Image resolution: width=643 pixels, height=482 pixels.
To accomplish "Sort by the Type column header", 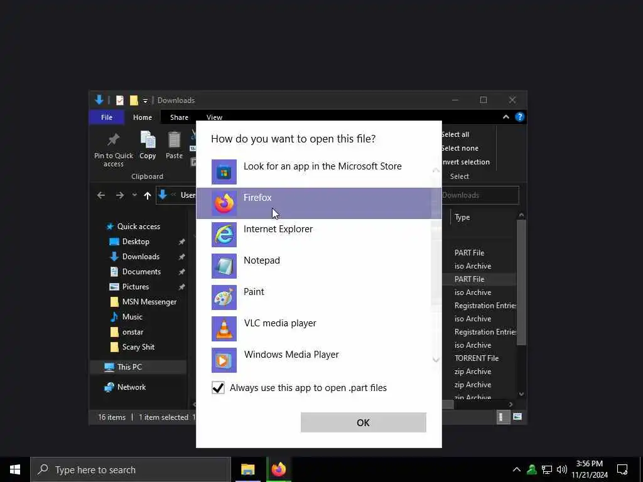I will [462, 218].
